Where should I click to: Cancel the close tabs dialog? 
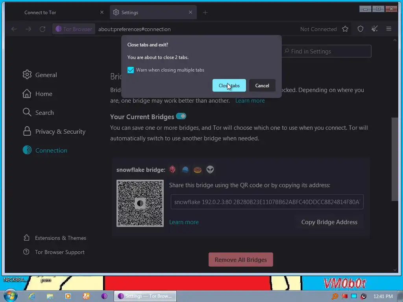(262, 85)
